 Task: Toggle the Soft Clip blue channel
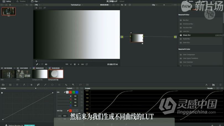(77, 111)
